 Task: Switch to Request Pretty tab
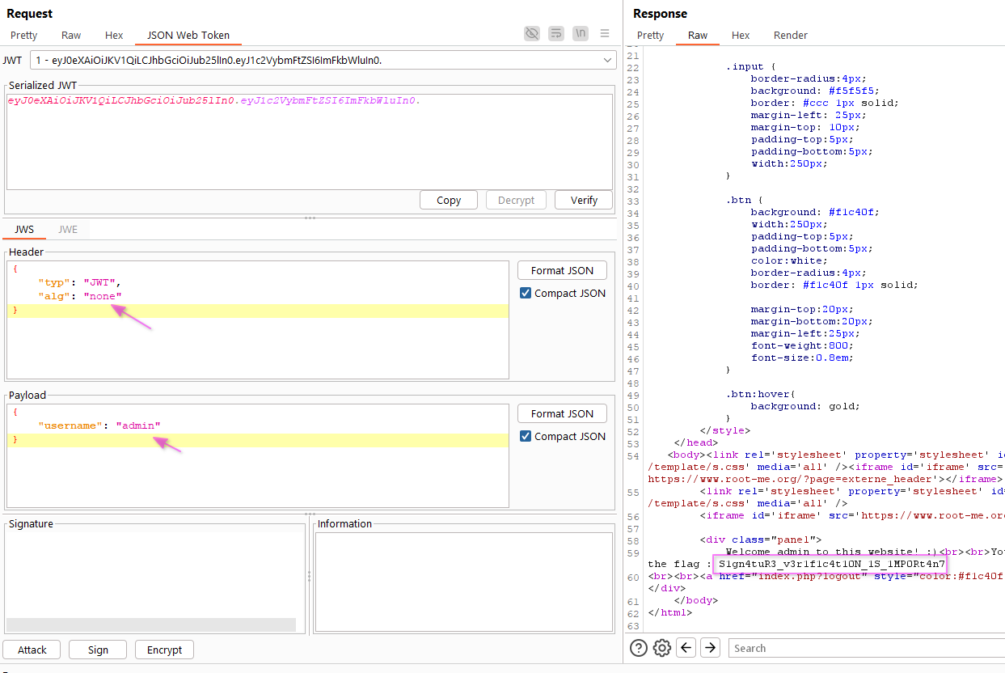24,35
